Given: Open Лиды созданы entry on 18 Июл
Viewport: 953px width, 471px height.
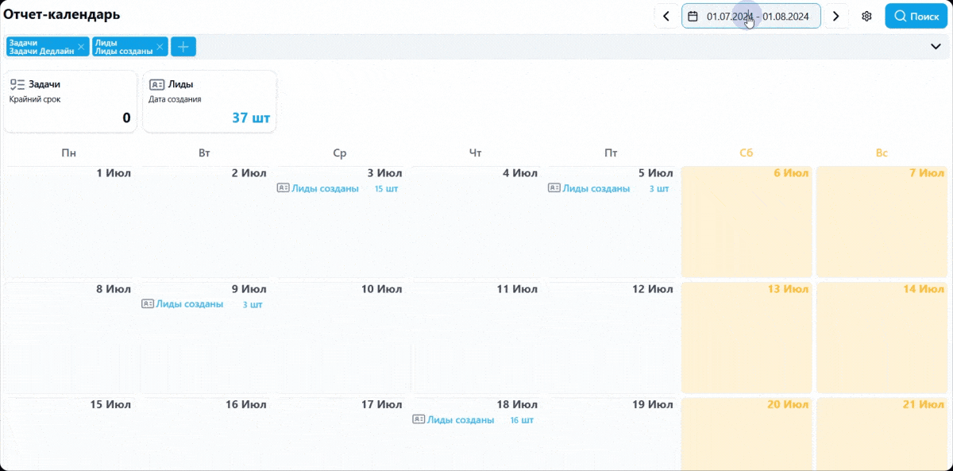Looking at the screenshot, I should (461, 419).
